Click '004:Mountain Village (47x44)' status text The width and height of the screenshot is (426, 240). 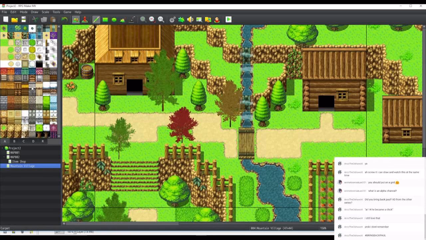pyautogui.click(x=272, y=228)
